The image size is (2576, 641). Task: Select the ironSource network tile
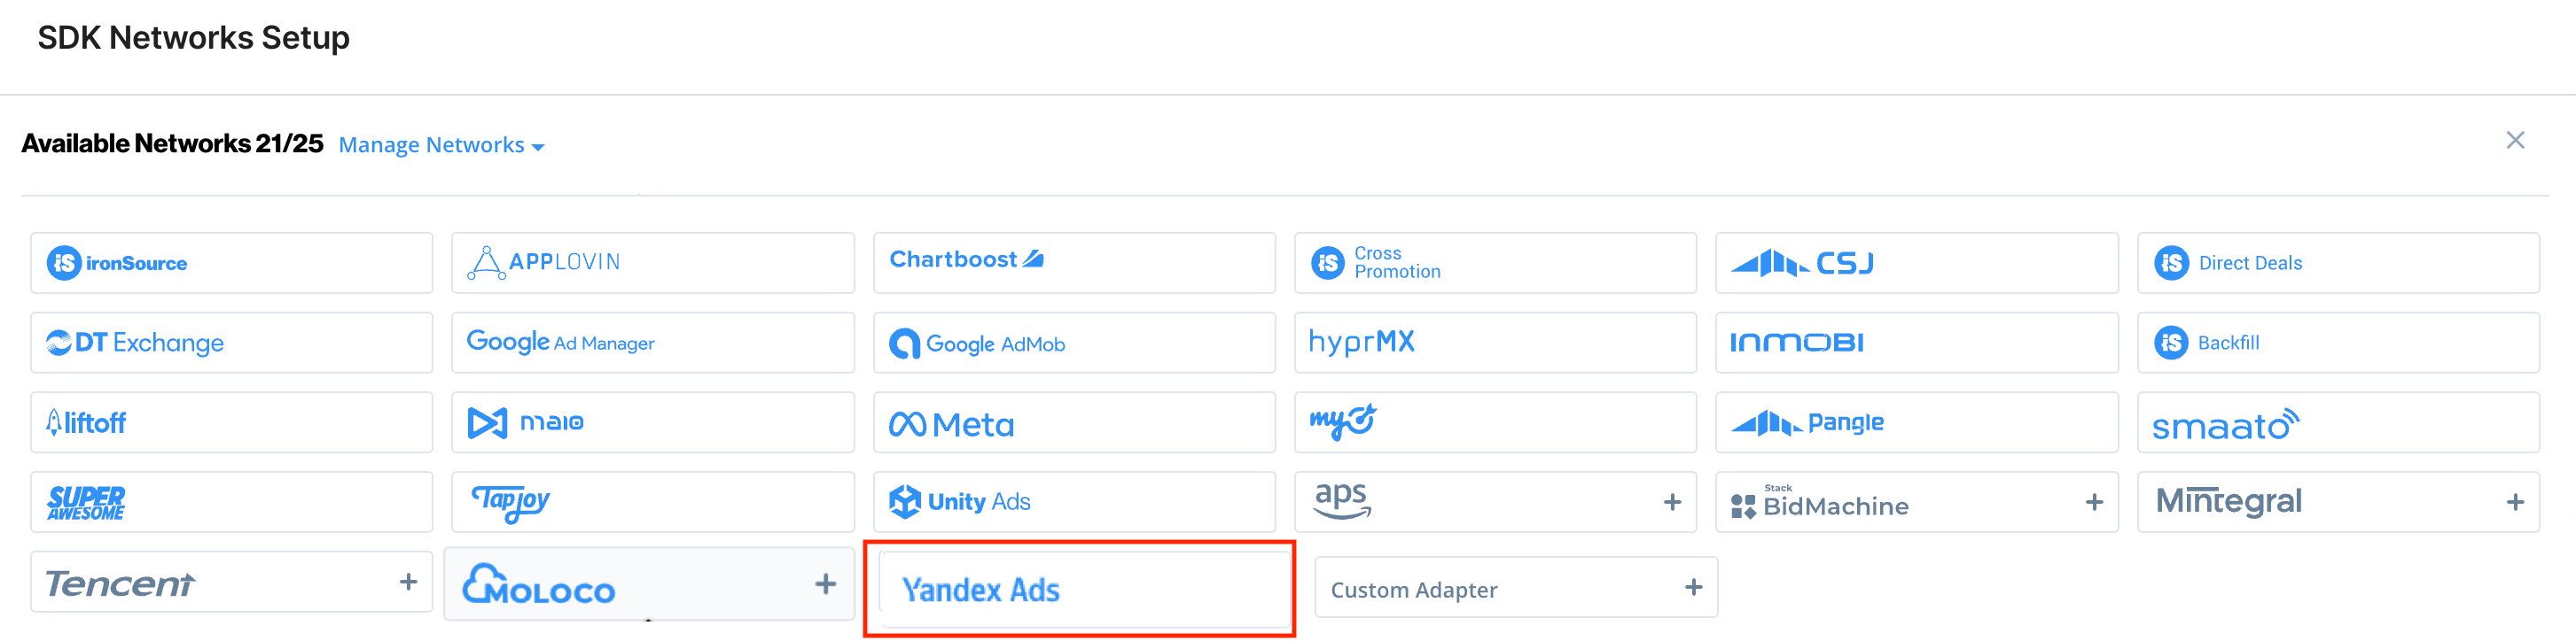tap(231, 264)
